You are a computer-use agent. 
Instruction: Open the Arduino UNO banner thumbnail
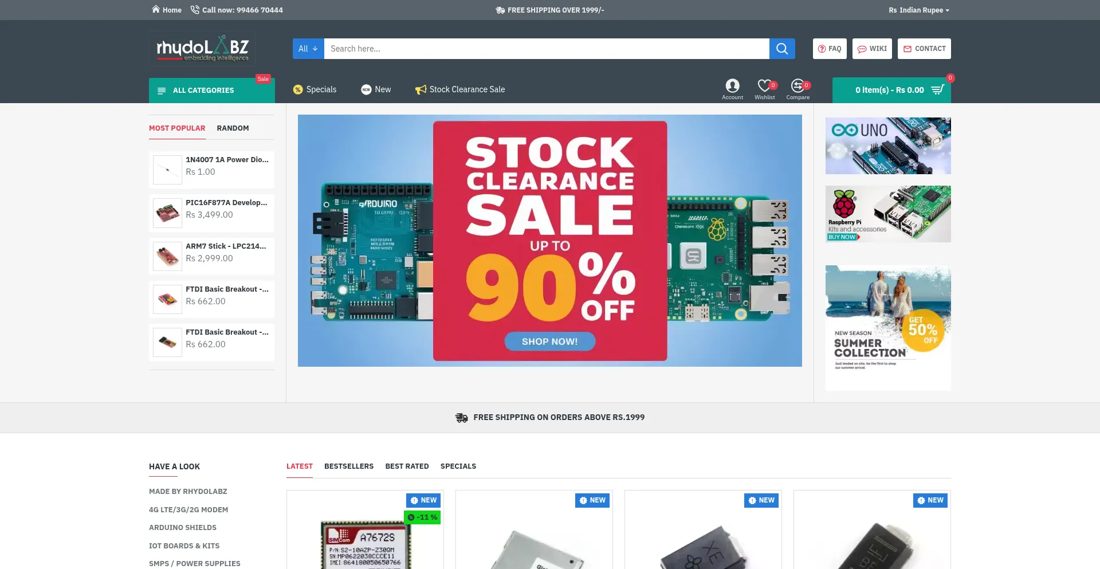888,146
